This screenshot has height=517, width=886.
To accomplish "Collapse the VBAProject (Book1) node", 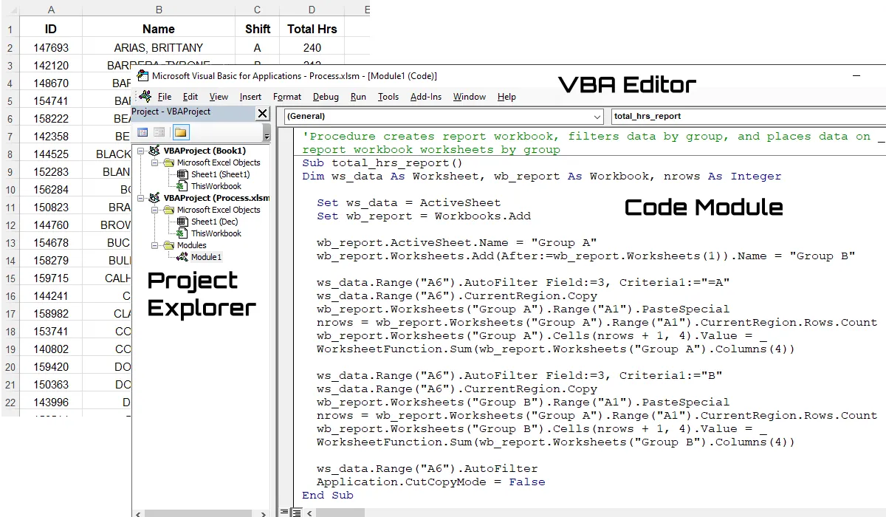I will point(140,151).
